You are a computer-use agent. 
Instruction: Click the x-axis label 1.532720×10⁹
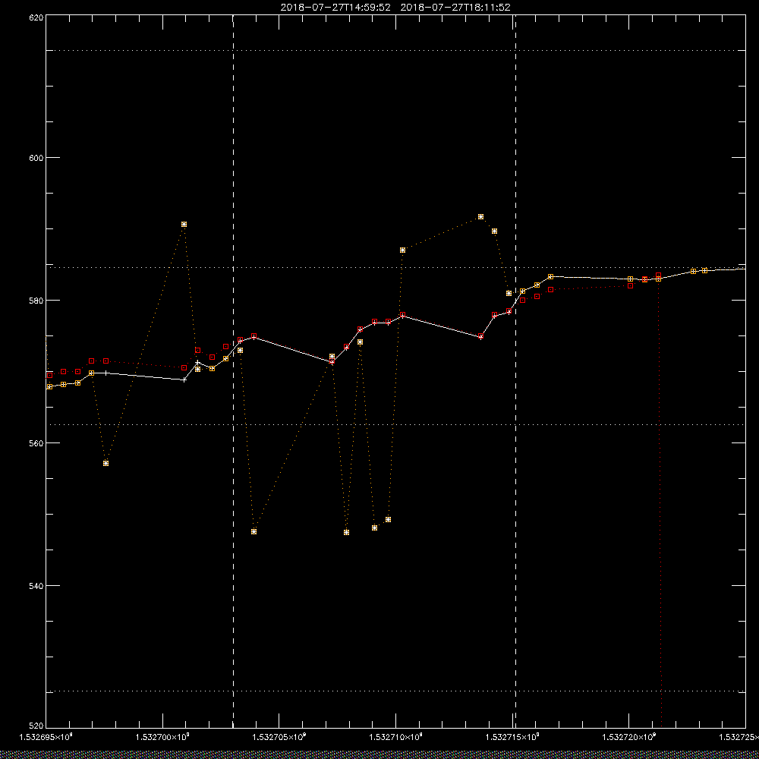pyautogui.click(x=629, y=737)
